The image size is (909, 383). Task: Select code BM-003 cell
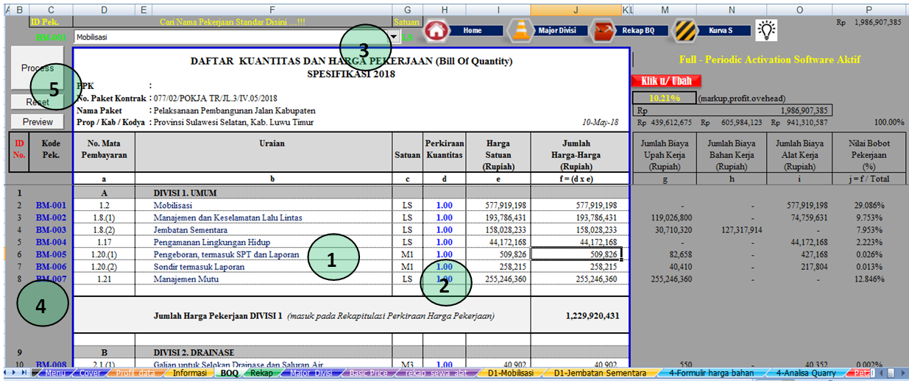point(51,230)
